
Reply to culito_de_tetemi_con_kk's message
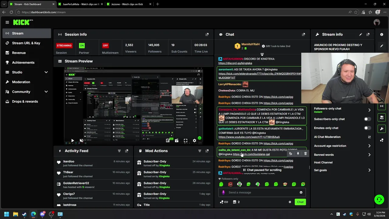291,154
